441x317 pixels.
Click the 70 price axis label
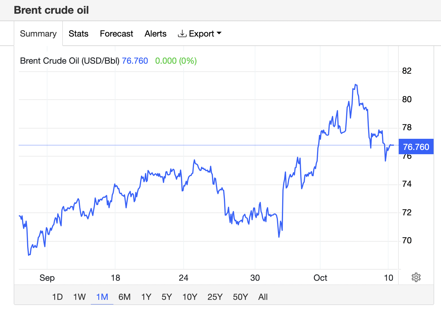pyautogui.click(x=407, y=240)
